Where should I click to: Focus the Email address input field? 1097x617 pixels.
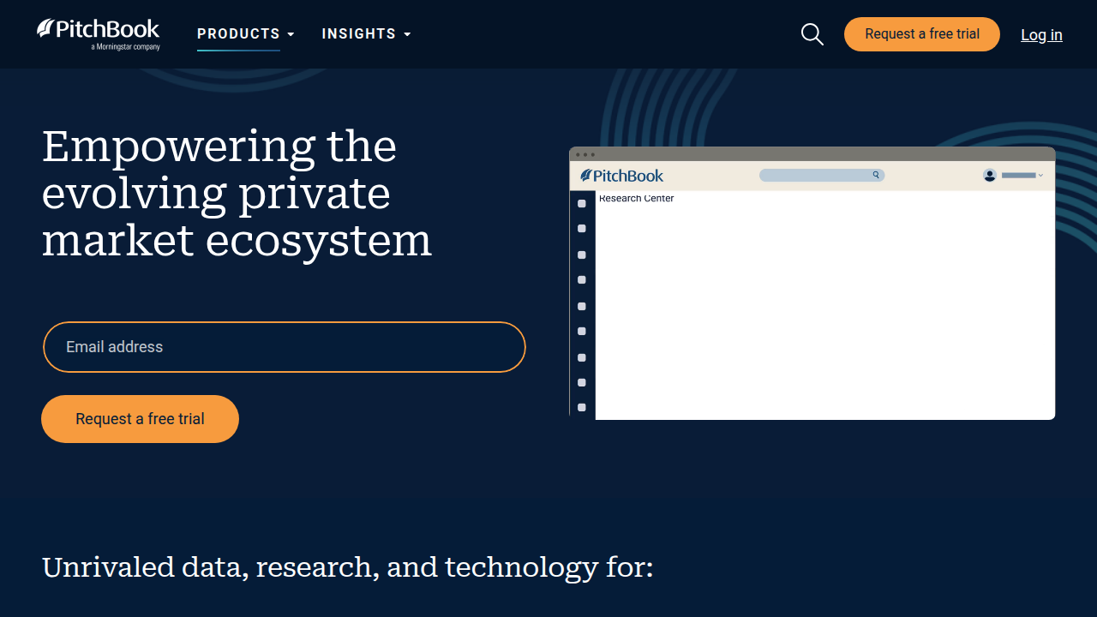coord(284,347)
